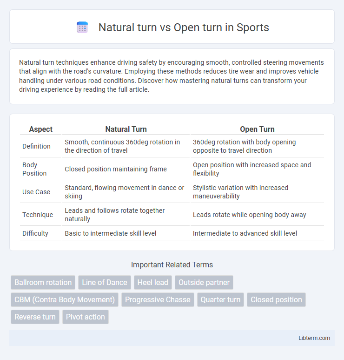Click the Technique row label
The width and height of the screenshot is (344, 360).
[x=38, y=215]
